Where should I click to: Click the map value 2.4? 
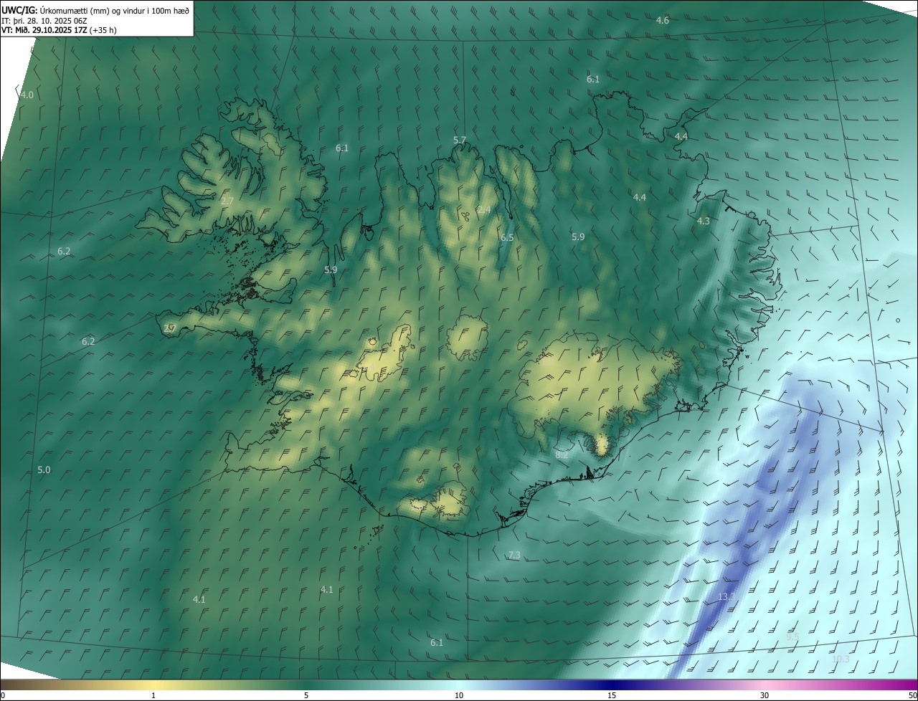[484, 209]
